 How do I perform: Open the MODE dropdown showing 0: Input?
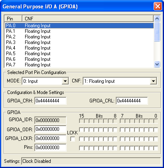click(x=45, y=81)
